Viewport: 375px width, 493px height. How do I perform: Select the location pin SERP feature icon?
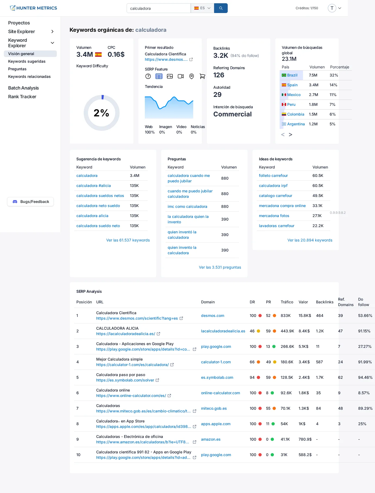pos(192,76)
